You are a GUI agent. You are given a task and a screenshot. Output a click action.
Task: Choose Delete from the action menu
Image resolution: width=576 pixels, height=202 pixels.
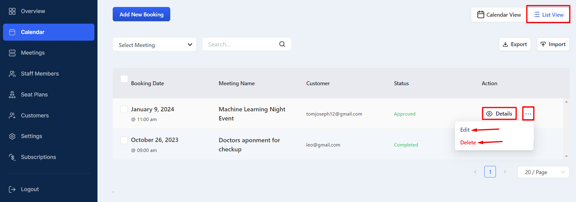coord(468,143)
